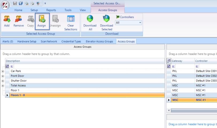Click the Controllers flag icon
This screenshot has width=217, height=128.
[x=118, y=17]
